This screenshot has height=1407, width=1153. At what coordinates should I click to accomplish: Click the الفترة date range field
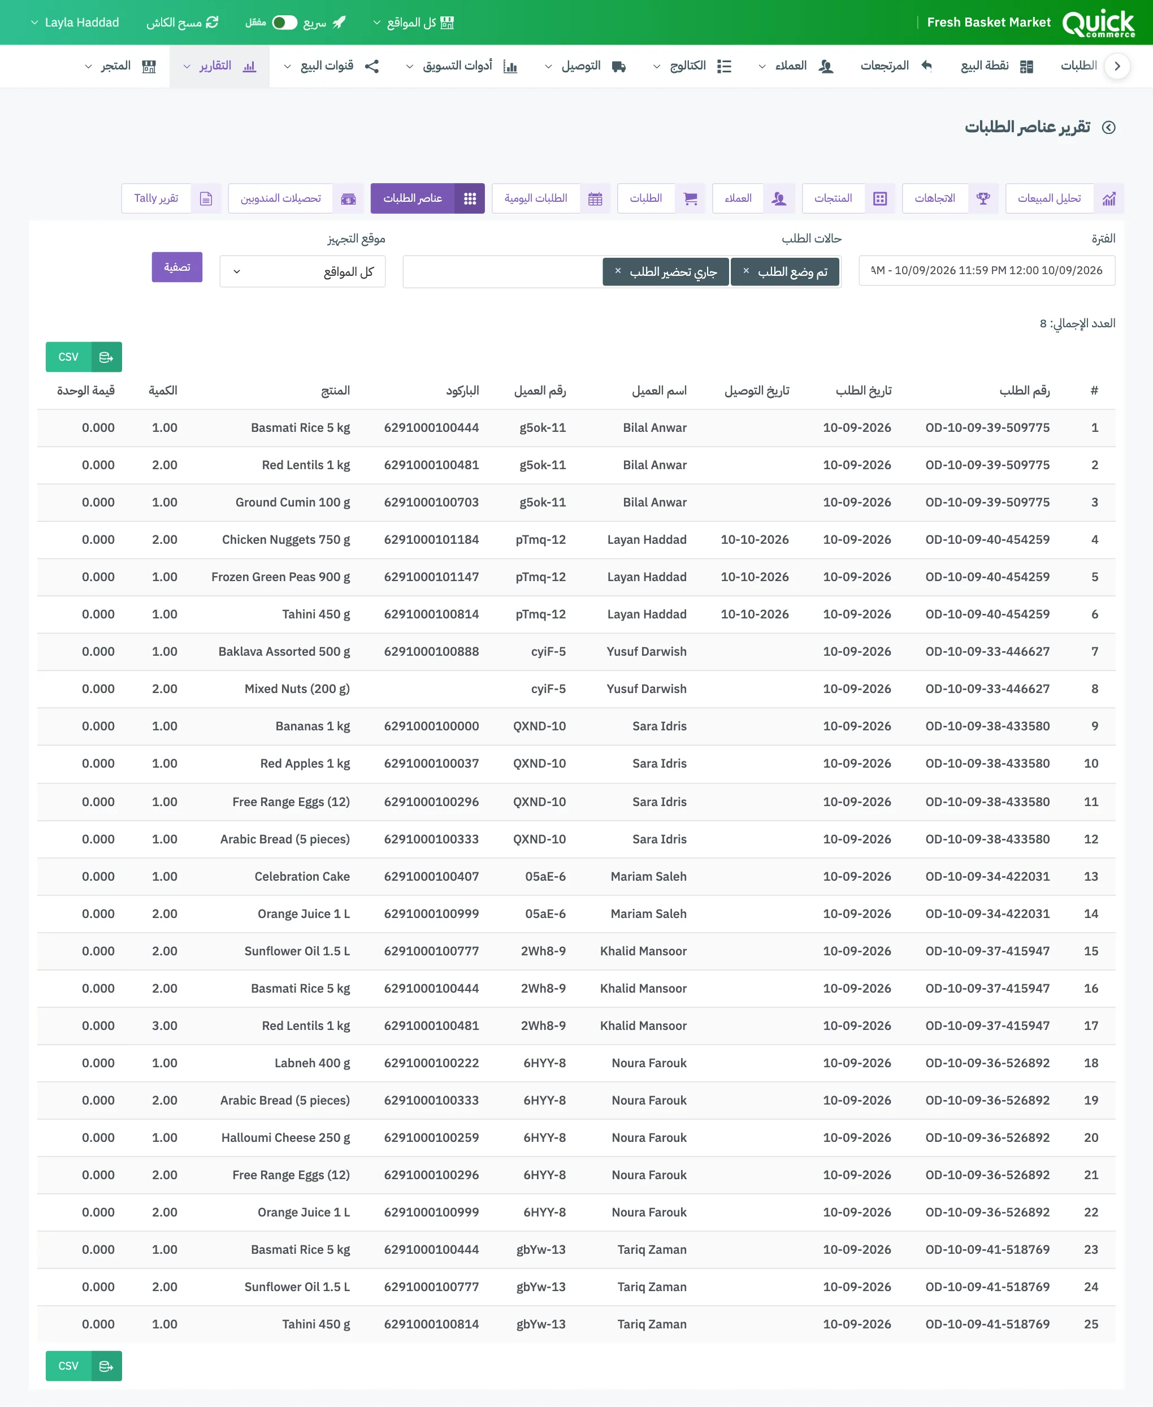coord(986,270)
